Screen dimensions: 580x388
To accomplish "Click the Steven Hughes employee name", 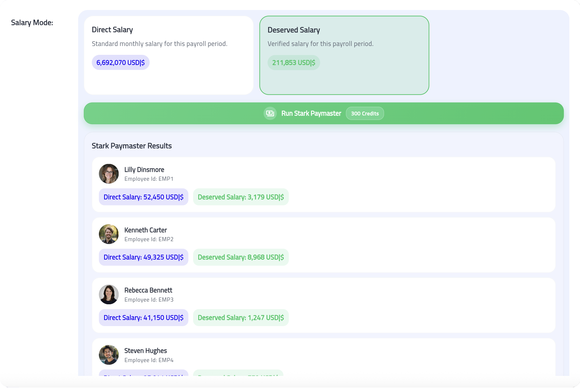I will click(x=145, y=351).
